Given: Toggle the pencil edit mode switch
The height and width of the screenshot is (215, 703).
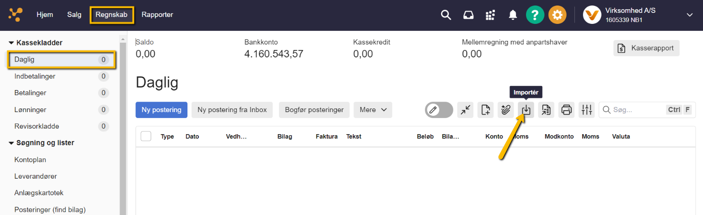Looking at the screenshot, I should [x=439, y=110].
